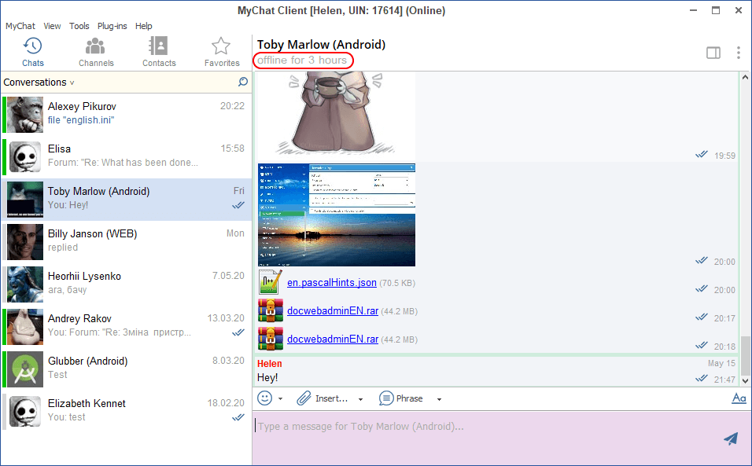Open the Favorites star section

pos(222,52)
